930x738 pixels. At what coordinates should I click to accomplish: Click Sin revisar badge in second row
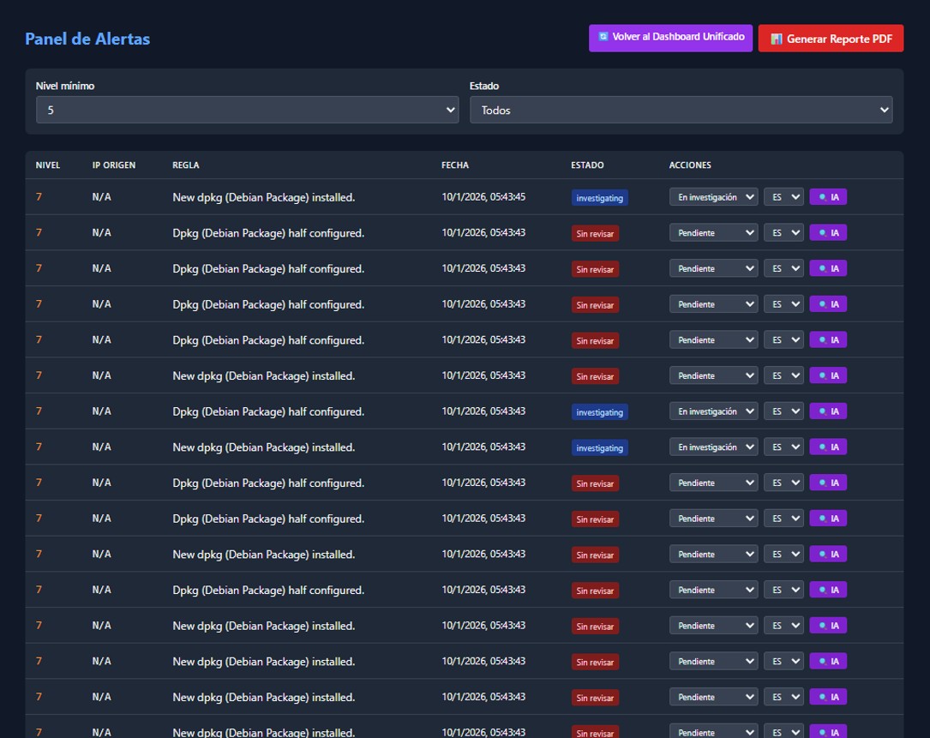595,233
